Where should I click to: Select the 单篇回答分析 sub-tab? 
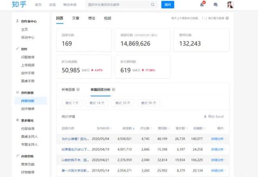pyautogui.click(x=100, y=90)
